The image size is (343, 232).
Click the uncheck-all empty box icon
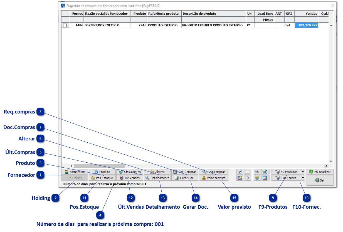247,172
